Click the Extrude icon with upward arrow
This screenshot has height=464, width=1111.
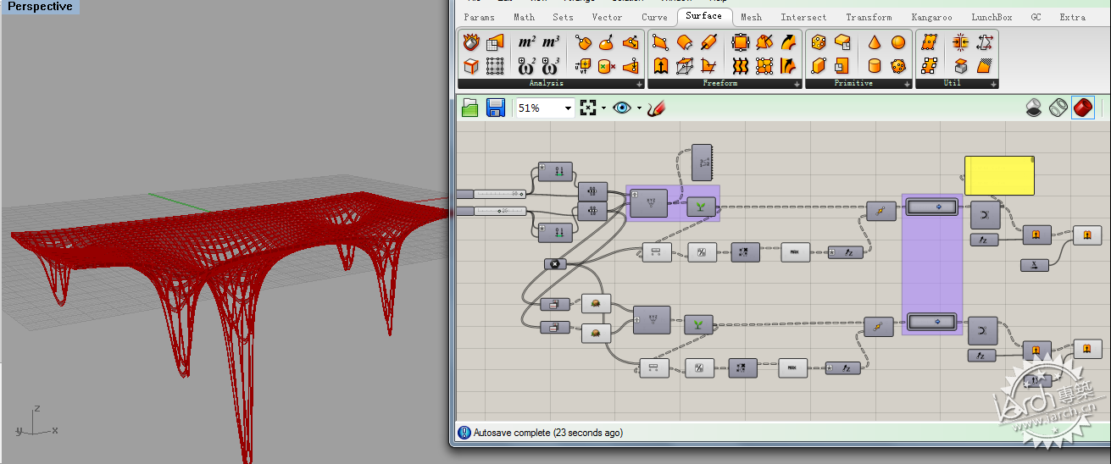[661, 66]
